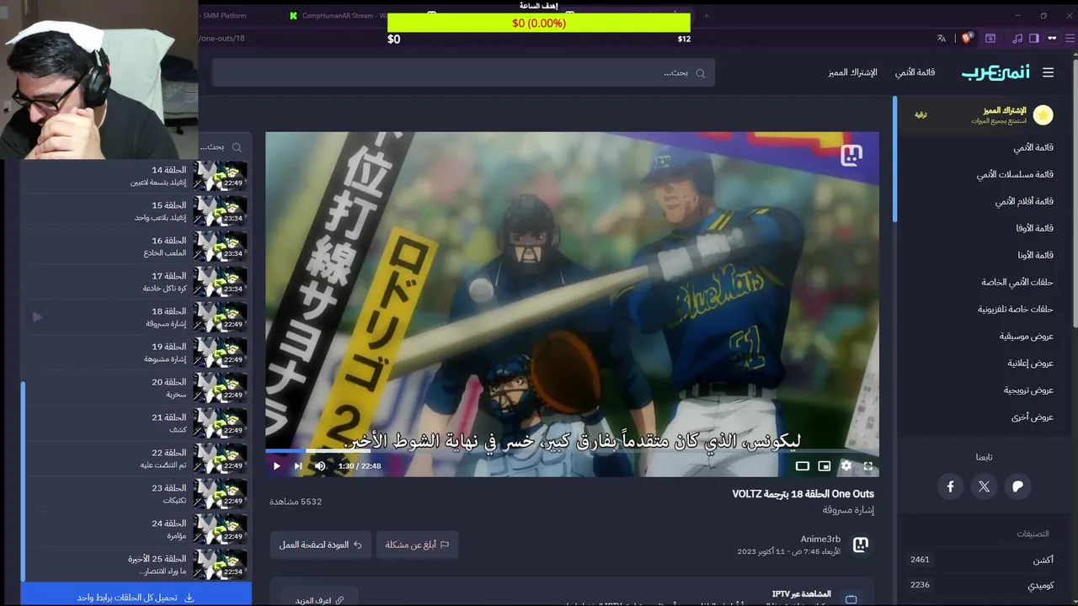Open episode الحلقة 14 in the episode list

pos(137,175)
